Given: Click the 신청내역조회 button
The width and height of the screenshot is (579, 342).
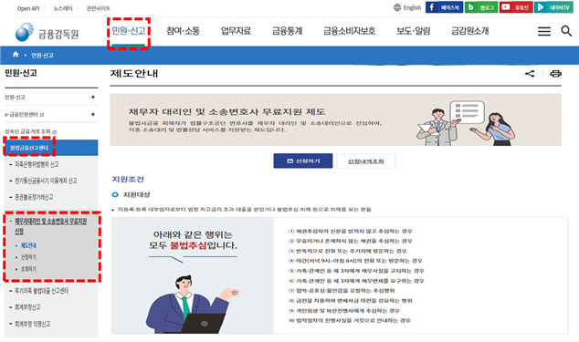Looking at the screenshot, I should click(366, 161).
